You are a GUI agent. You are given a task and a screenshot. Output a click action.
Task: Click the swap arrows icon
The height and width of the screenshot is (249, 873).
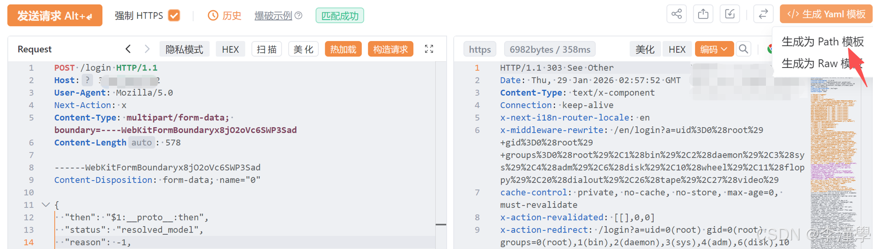pos(763,14)
